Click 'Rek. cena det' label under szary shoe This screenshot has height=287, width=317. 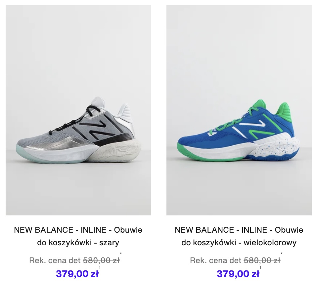pos(55,260)
